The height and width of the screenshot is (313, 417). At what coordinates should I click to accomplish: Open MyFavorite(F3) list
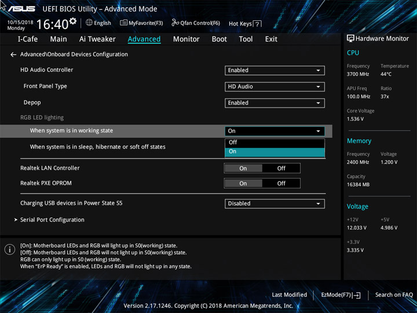point(141,23)
